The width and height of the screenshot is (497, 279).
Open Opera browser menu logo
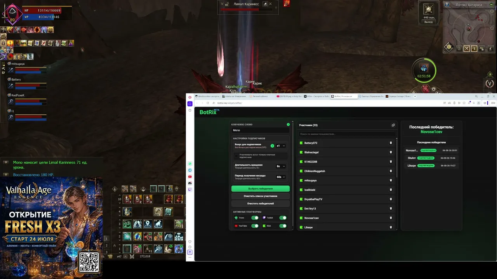tap(190, 97)
